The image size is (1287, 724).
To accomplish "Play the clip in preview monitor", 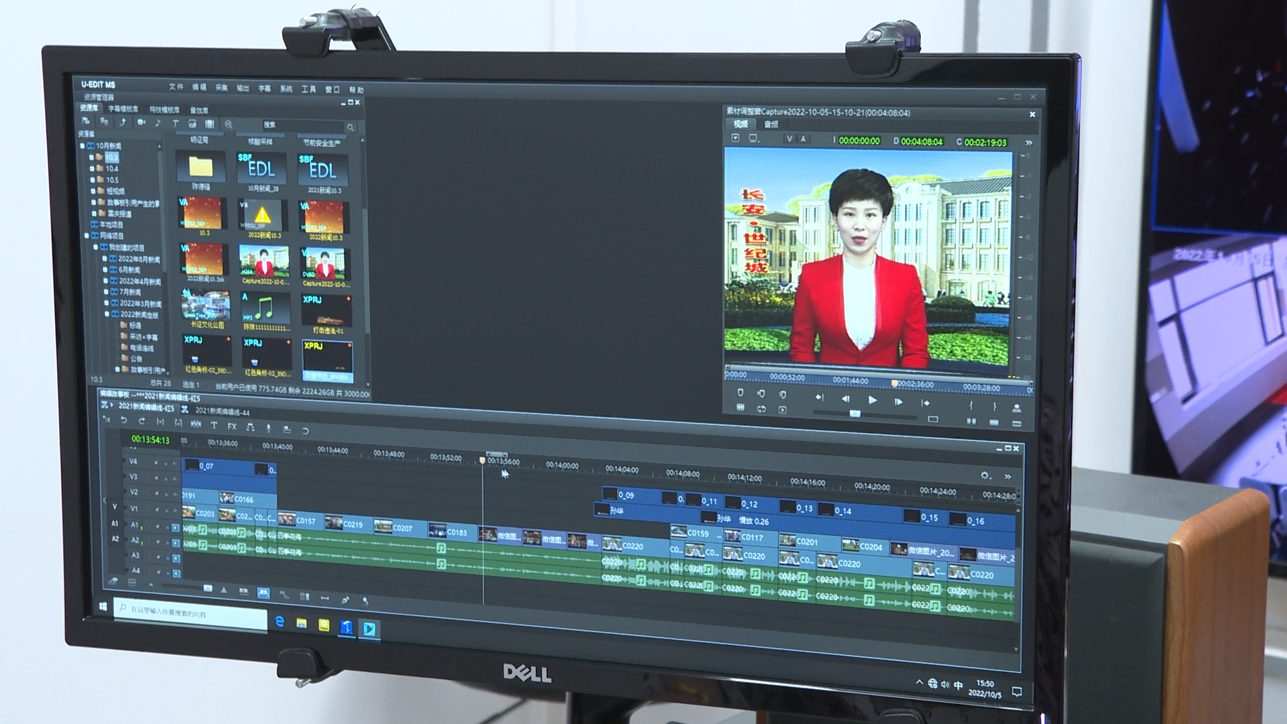I will click(872, 400).
